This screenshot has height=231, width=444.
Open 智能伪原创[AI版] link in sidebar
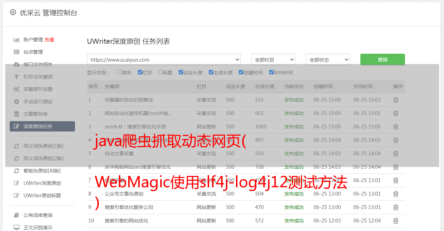click(42, 171)
